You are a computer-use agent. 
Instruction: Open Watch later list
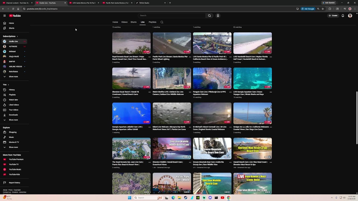tap(14, 100)
